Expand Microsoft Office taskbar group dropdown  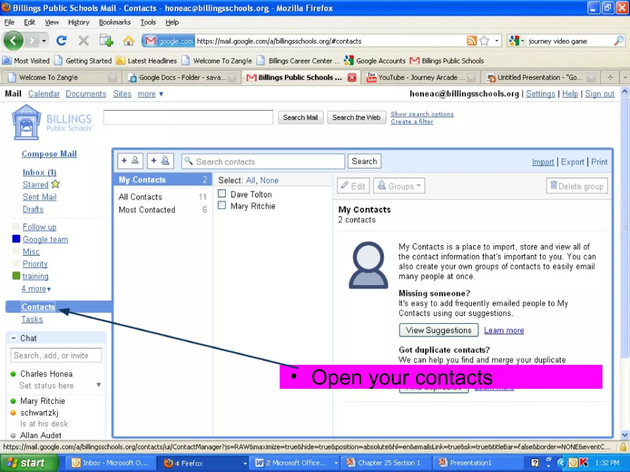pos(336,463)
